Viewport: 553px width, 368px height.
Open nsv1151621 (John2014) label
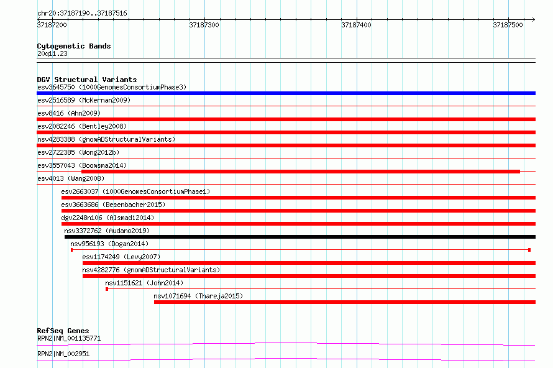tap(144, 283)
